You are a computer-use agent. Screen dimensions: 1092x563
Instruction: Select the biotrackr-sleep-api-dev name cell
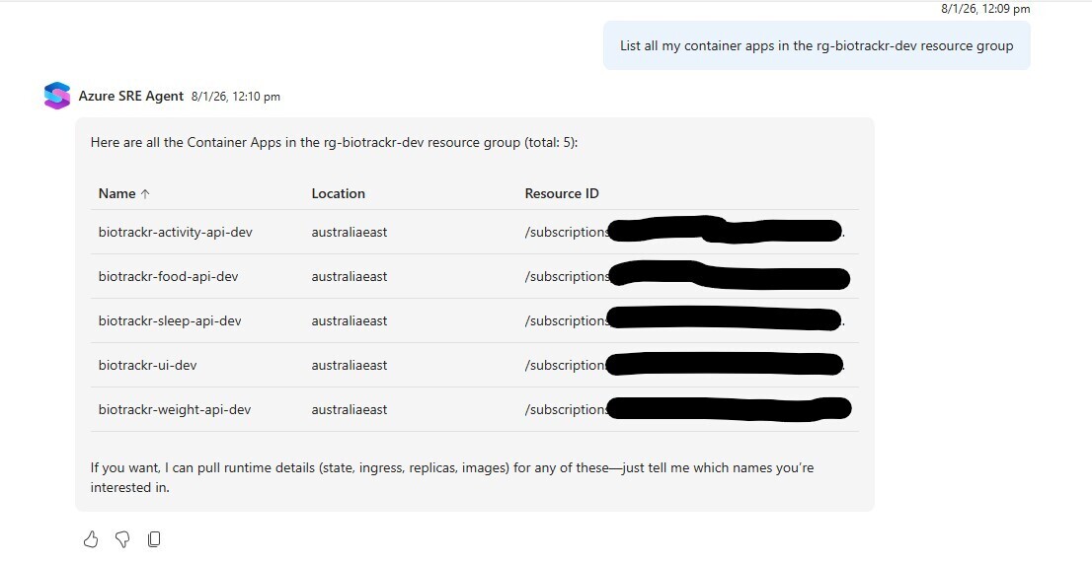pyautogui.click(x=170, y=320)
